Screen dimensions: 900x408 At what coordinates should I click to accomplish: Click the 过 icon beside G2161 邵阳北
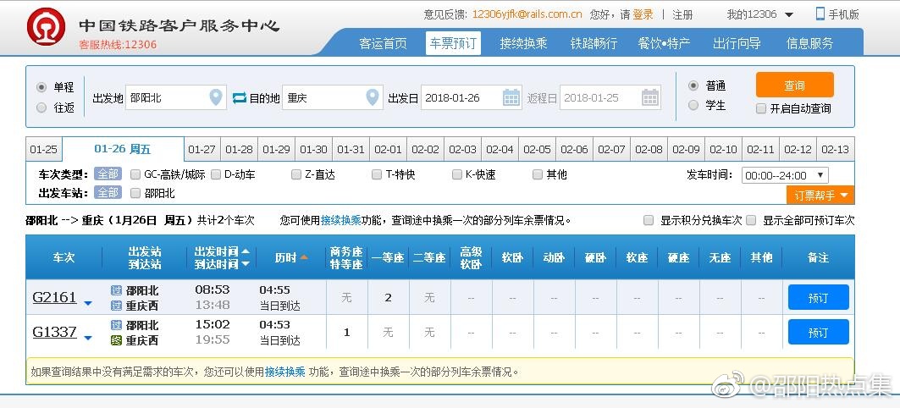pyautogui.click(x=117, y=290)
